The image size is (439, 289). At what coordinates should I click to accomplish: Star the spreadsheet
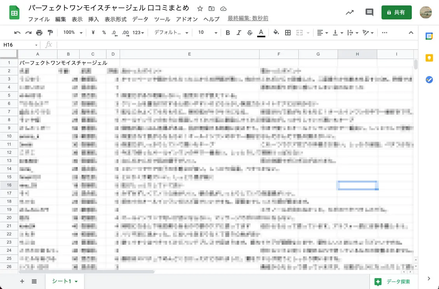click(x=200, y=8)
